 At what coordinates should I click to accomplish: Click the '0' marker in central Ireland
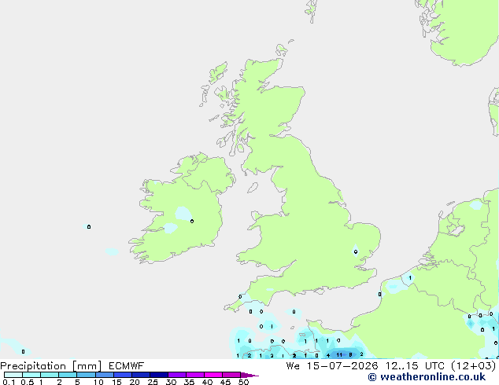tap(192, 221)
